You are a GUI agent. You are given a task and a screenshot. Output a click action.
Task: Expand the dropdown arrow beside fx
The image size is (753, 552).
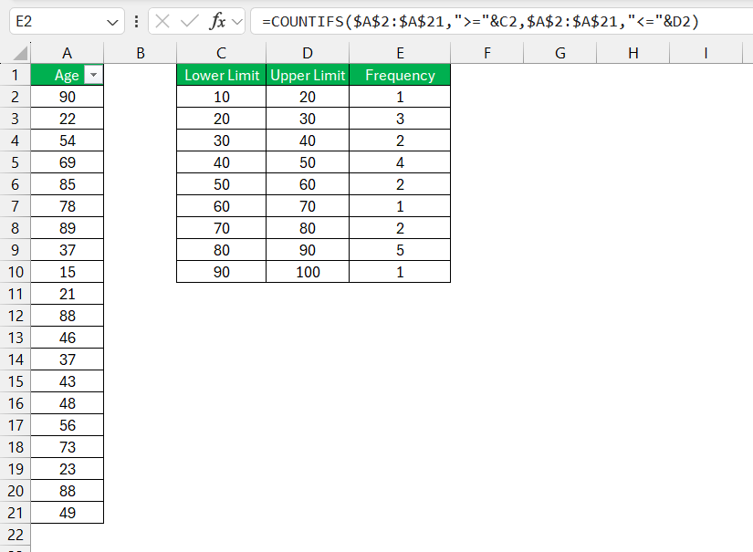click(236, 22)
